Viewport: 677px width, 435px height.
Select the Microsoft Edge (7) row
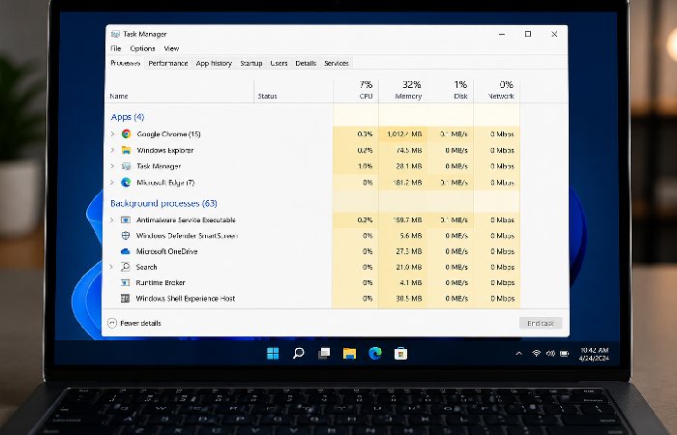[312, 182]
